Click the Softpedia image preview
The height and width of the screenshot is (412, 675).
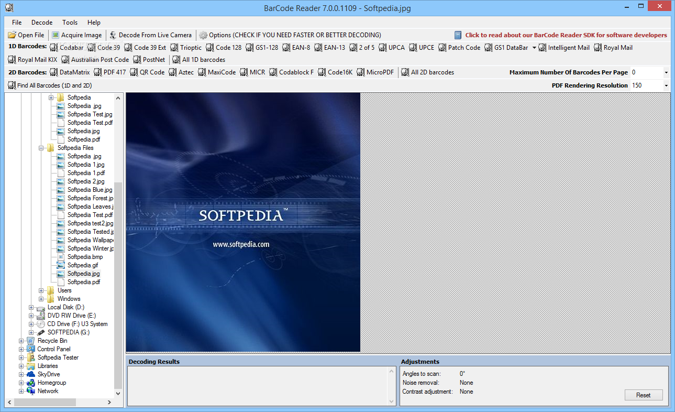click(243, 222)
